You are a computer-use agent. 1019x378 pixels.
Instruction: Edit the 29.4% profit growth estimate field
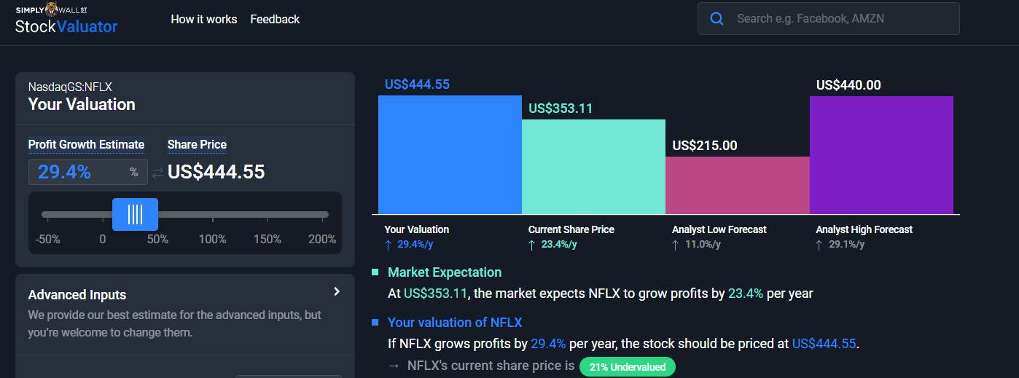click(x=88, y=172)
